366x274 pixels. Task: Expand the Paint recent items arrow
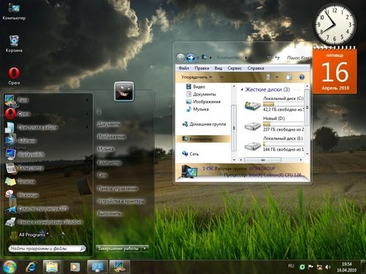87,100
